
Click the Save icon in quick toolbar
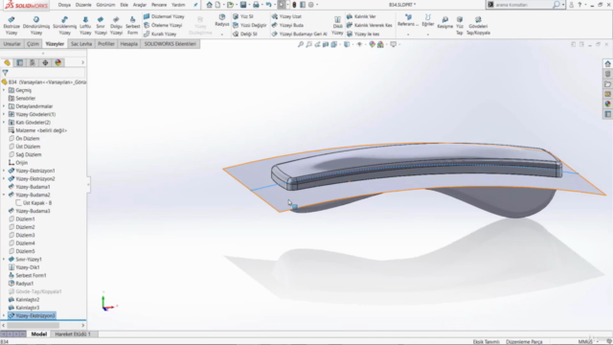243,5
